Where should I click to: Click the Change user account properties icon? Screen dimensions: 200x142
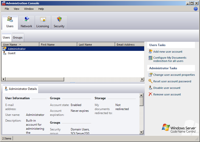click(151, 75)
